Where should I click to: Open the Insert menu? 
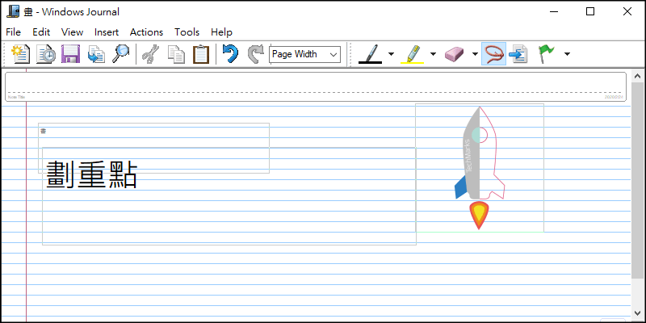107,31
